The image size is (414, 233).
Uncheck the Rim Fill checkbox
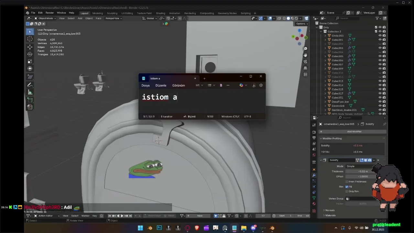347,187
